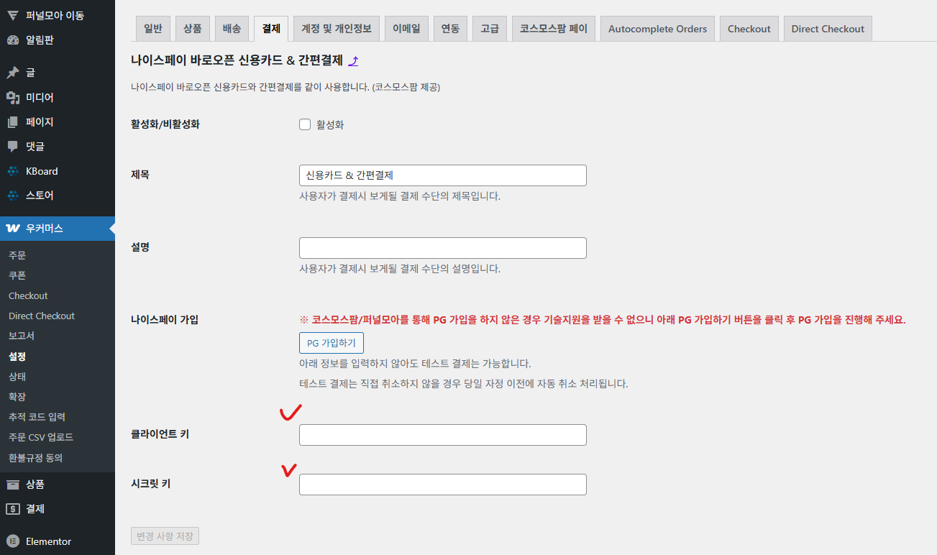Open the 배송 settings tab
Image resolution: width=937 pixels, height=555 pixels.
tap(232, 29)
